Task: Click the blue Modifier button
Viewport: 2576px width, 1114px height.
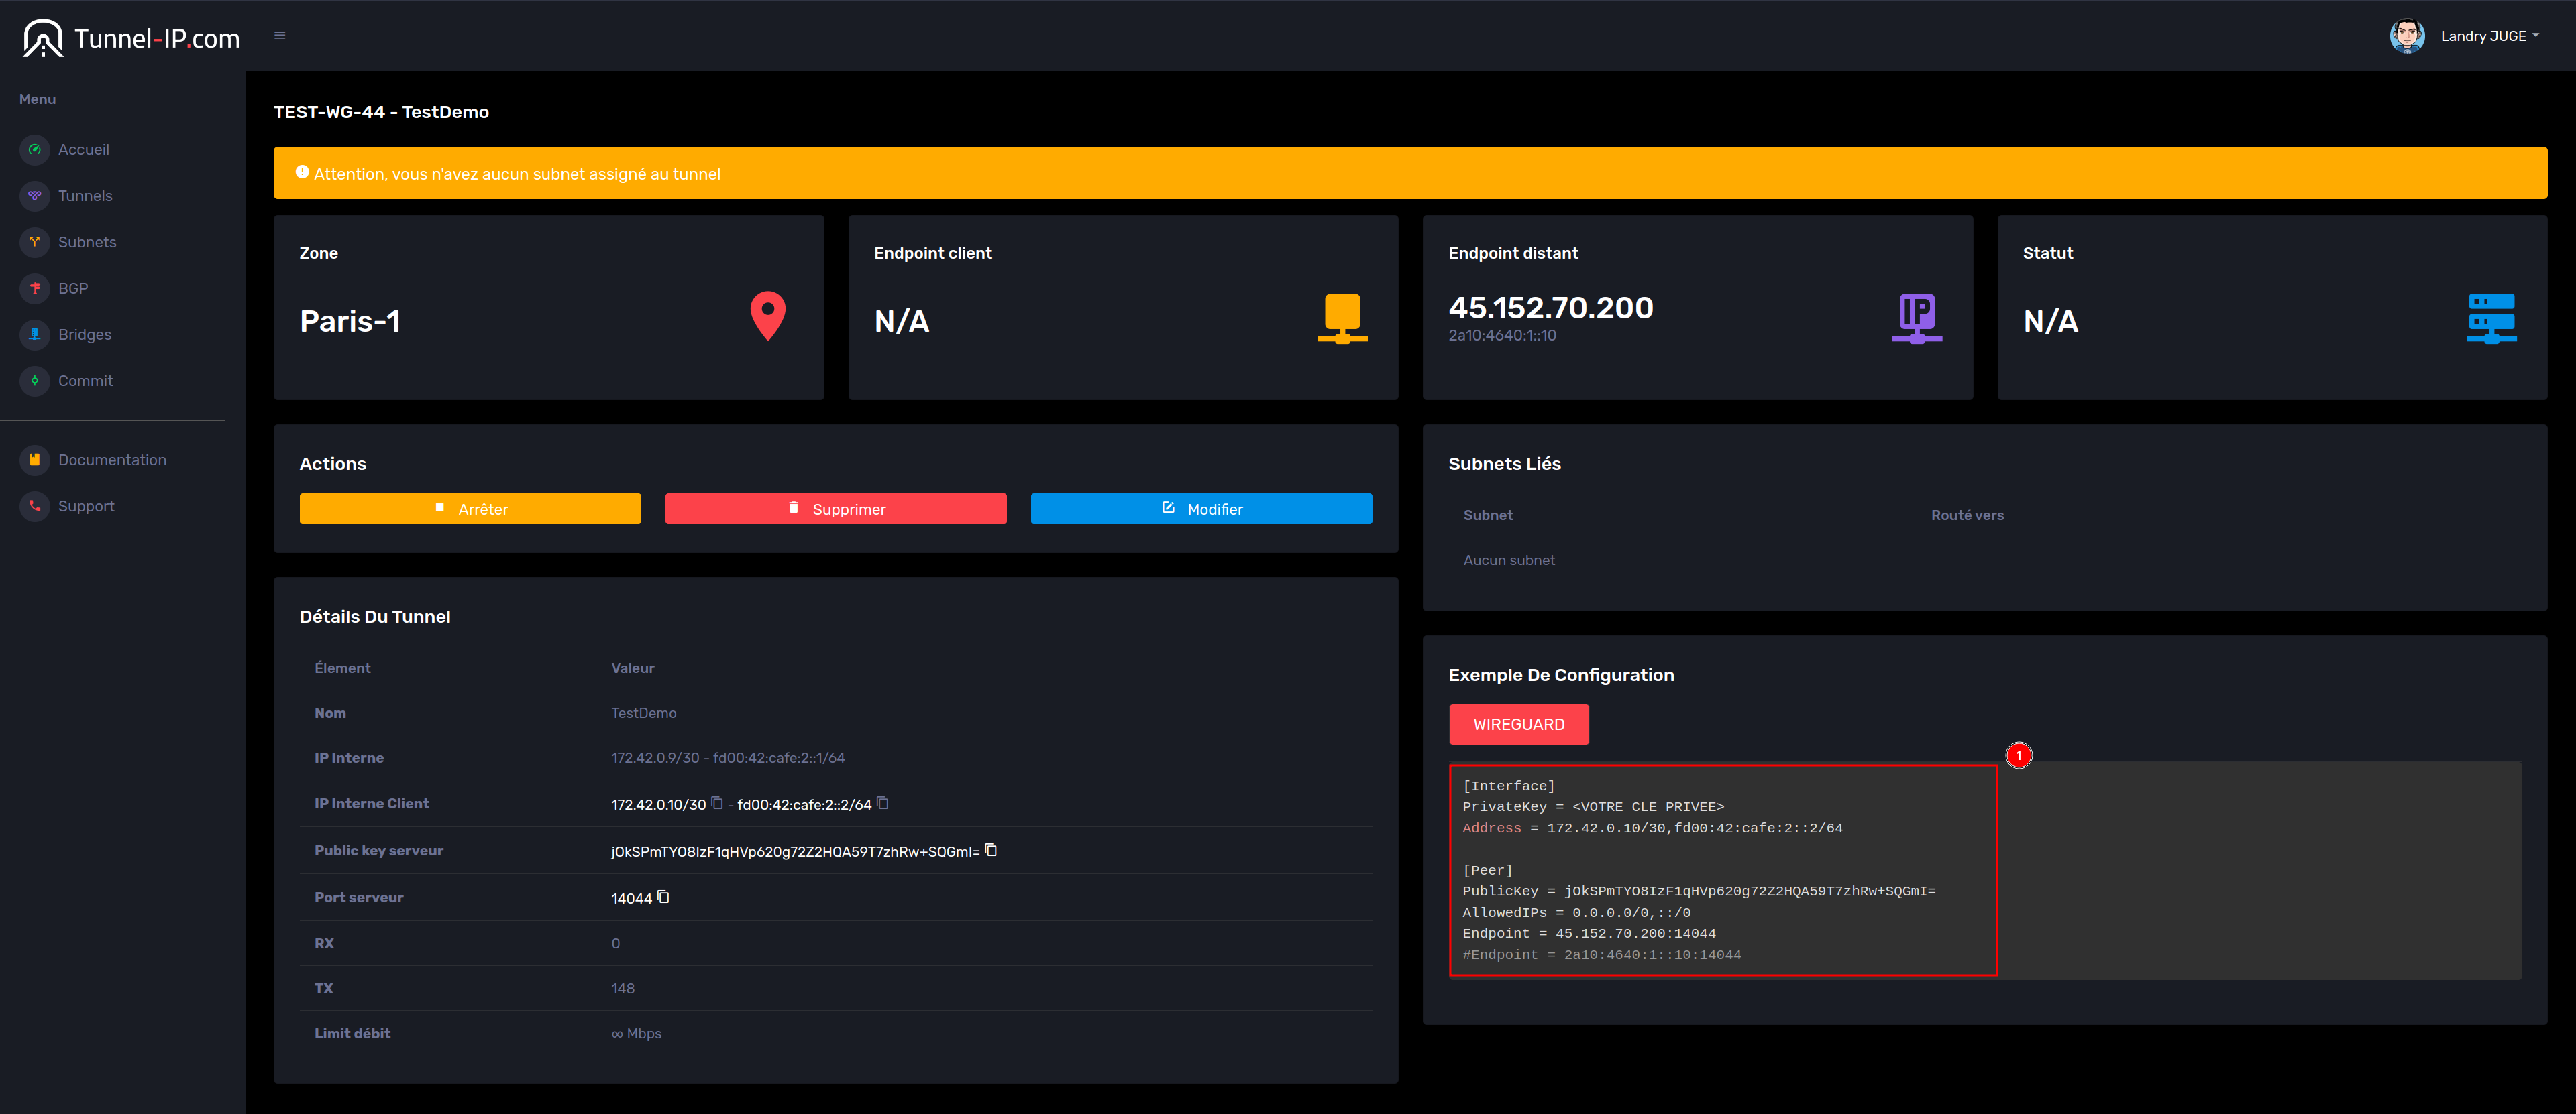Action: tap(1201, 509)
